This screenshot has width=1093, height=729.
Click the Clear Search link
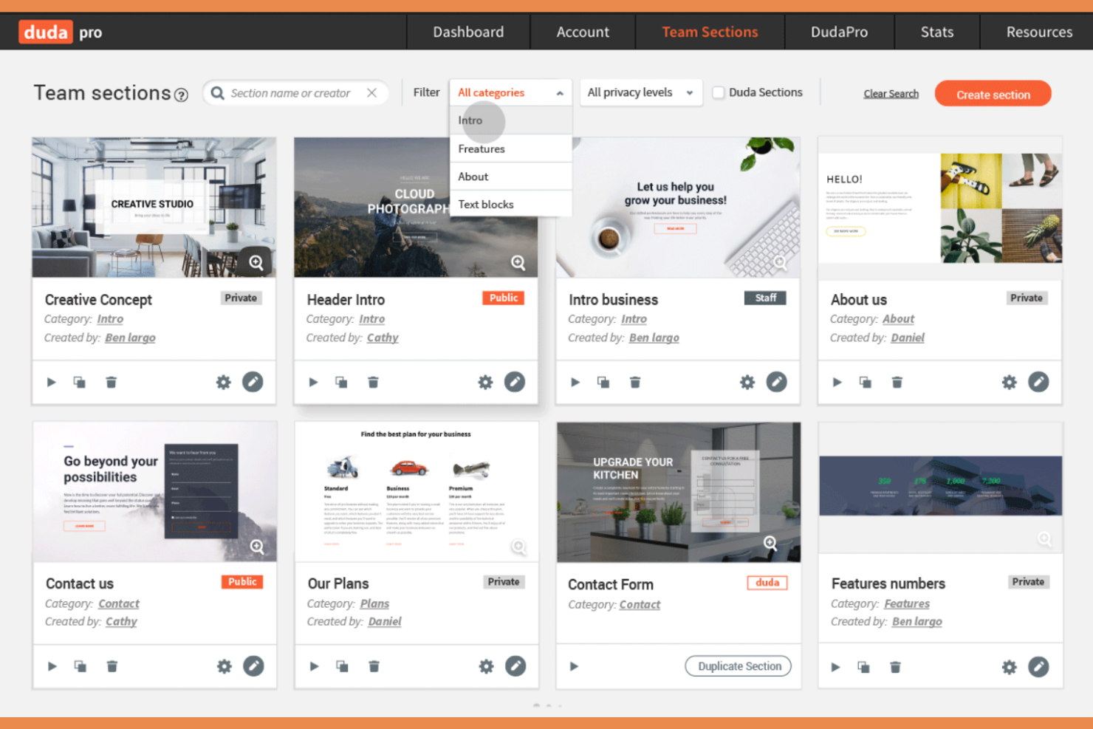[x=891, y=94]
